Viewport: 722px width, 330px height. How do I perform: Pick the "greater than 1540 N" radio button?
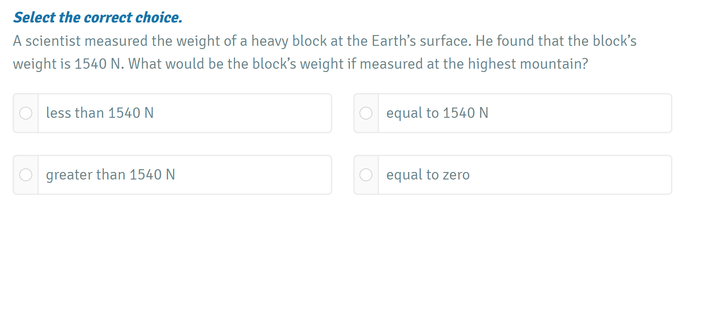click(26, 175)
